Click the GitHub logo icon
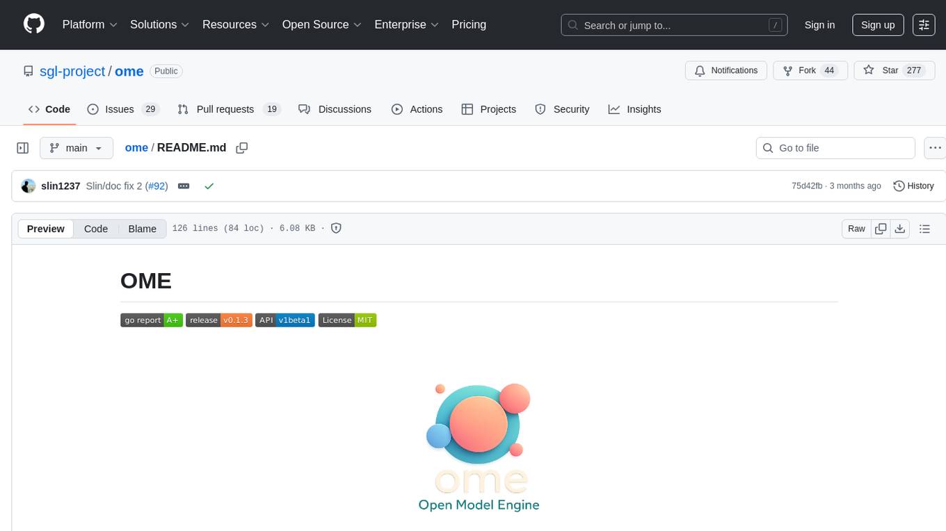This screenshot has height=531, width=946. (34, 24)
